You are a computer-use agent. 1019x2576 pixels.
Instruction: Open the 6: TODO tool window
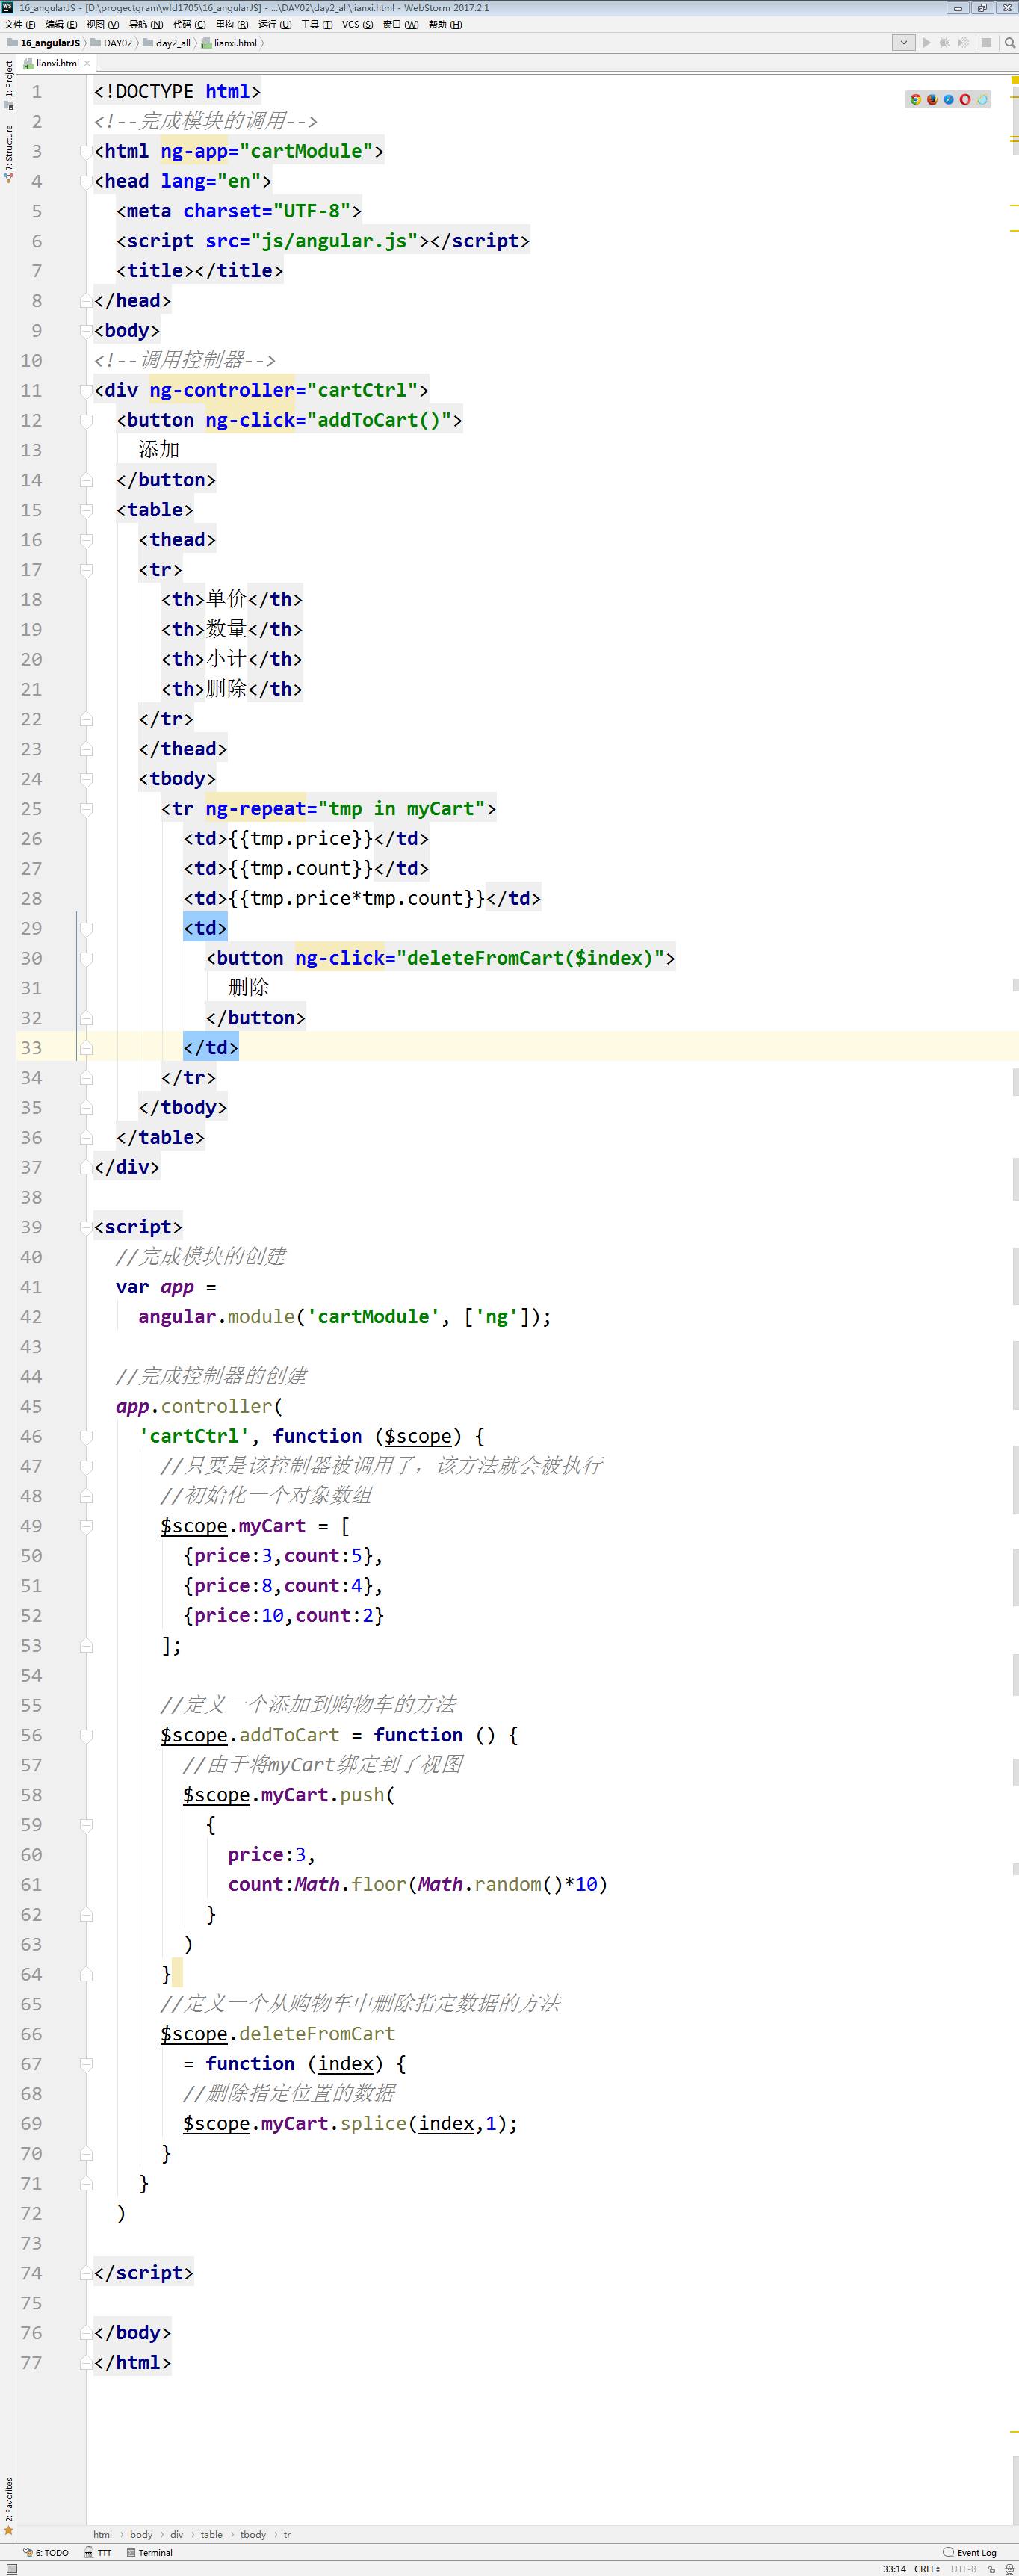click(x=46, y=2552)
